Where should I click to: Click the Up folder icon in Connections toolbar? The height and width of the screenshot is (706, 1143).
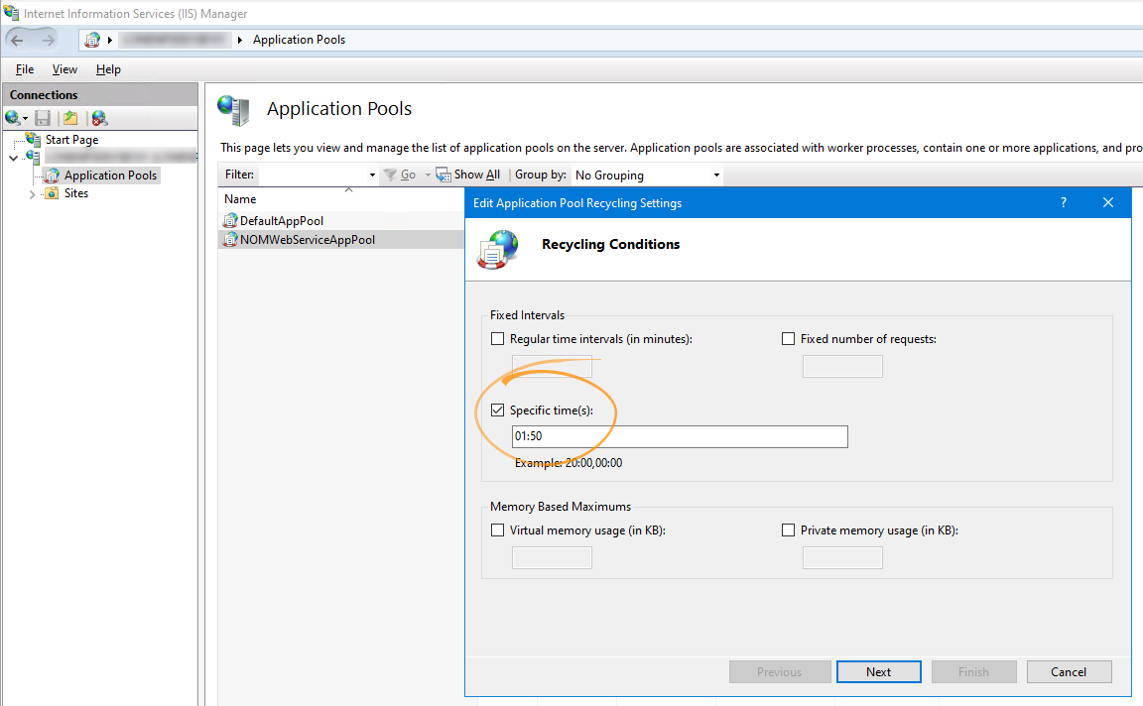[70, 117]
